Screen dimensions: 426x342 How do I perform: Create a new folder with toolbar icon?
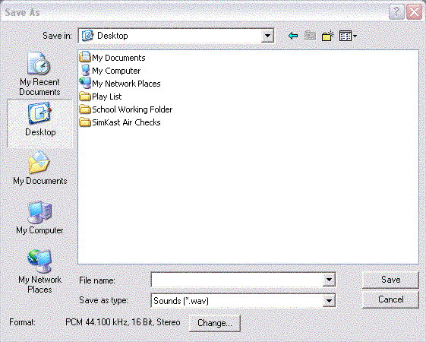point(327,36)
